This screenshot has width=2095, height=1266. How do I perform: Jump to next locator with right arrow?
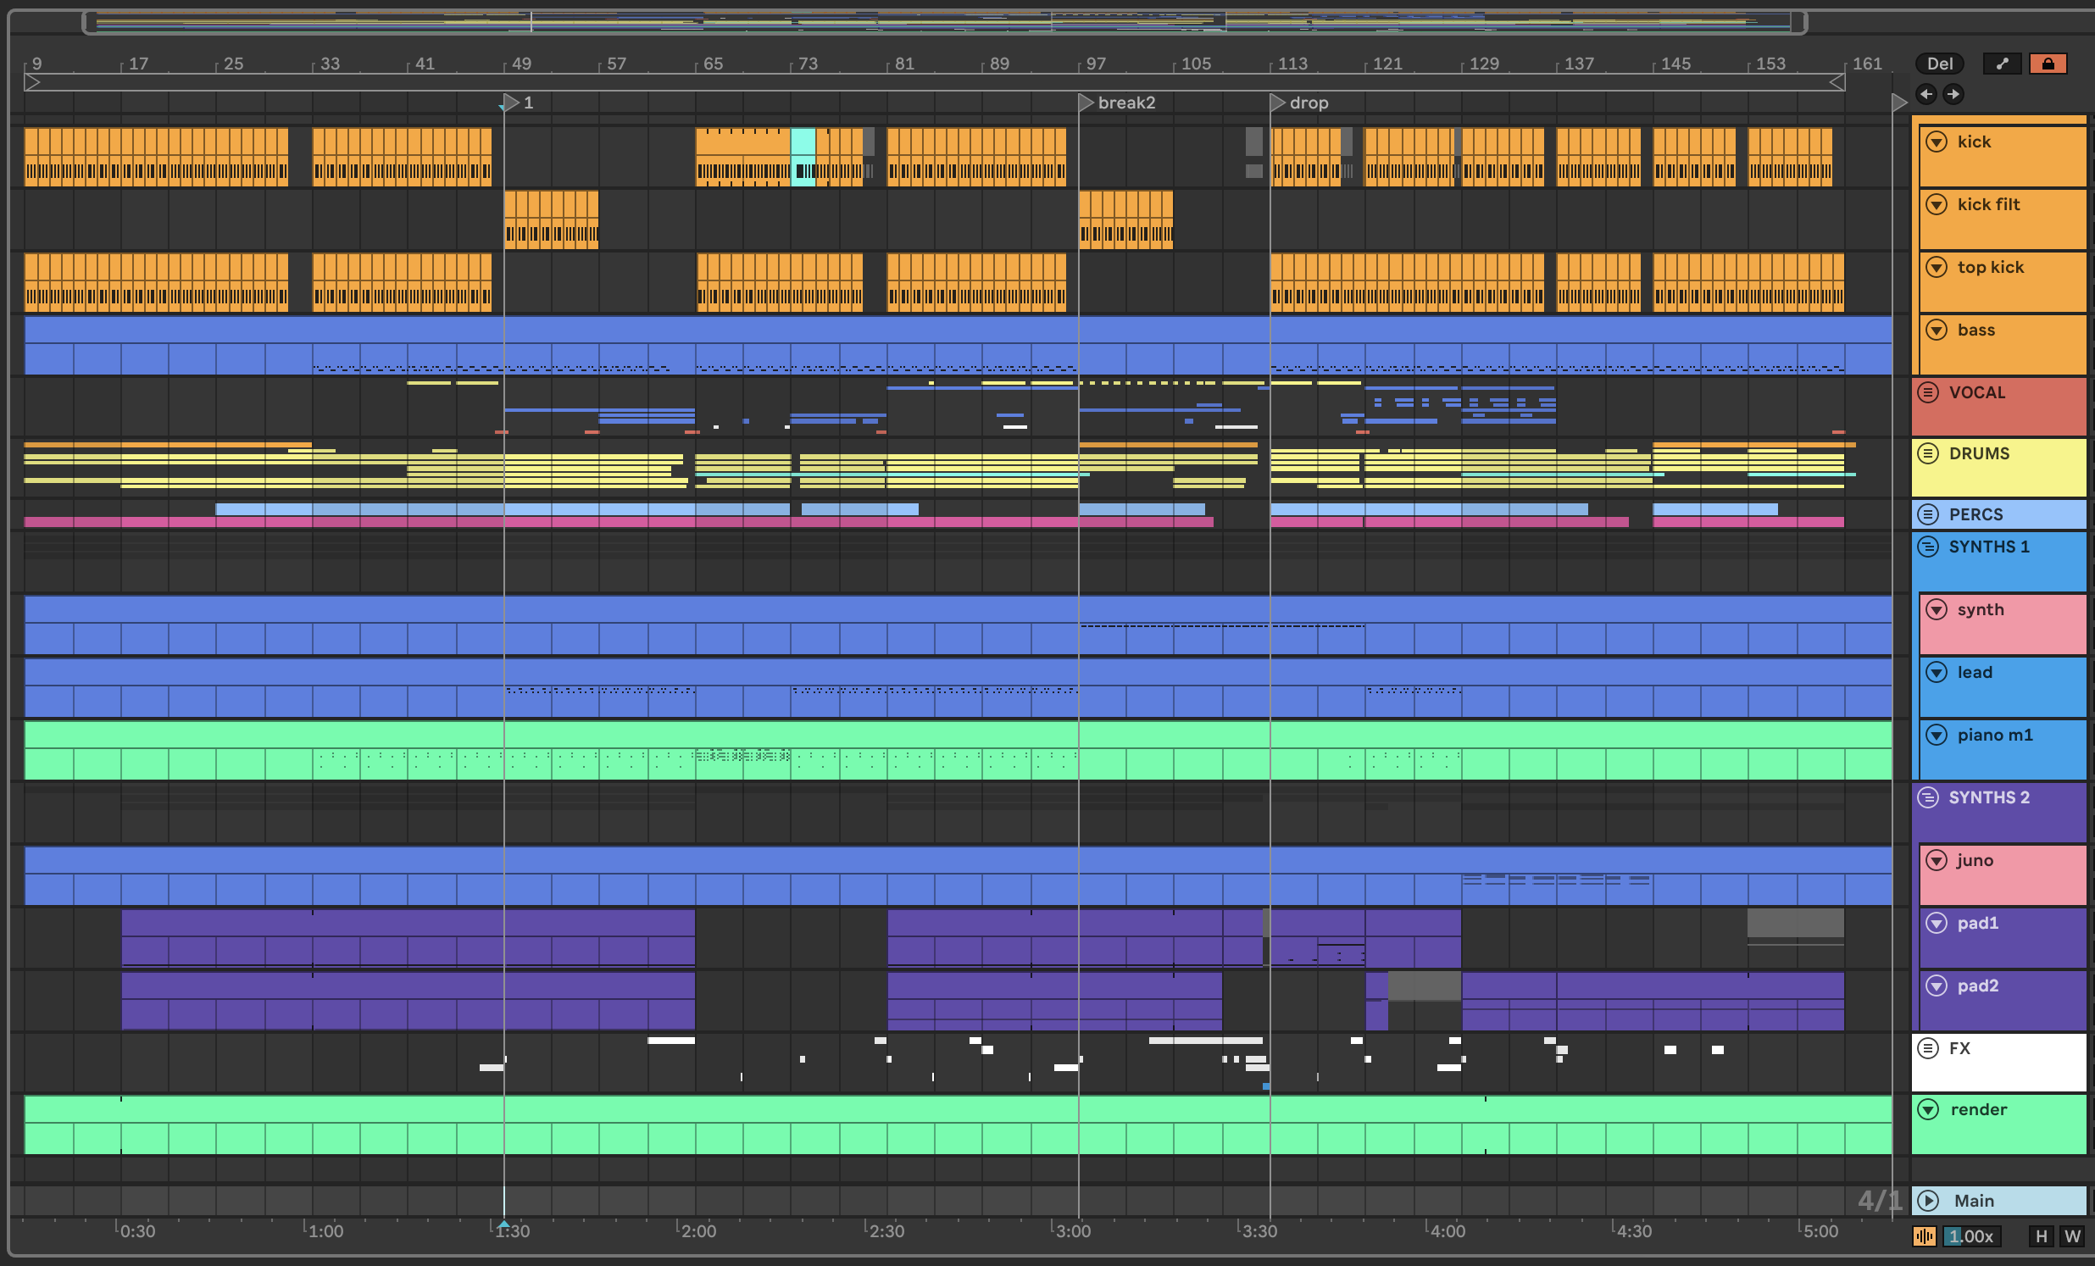pos(1953,94)
